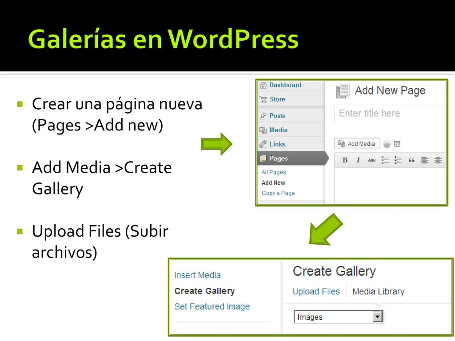
Task: Open Media menu item
Action: [x=278, y=130]
